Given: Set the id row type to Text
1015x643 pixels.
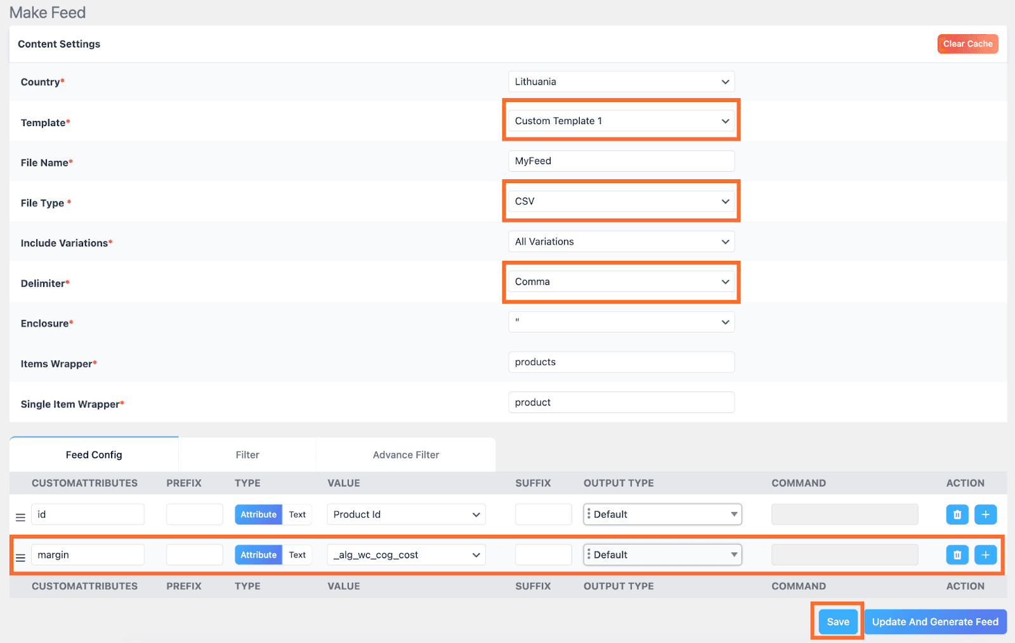Looking at the screenshot, I should tap(297, 514).
